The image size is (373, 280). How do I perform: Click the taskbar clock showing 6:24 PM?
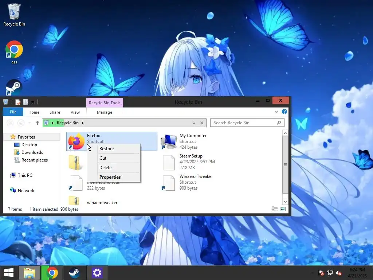pos(357,273)
